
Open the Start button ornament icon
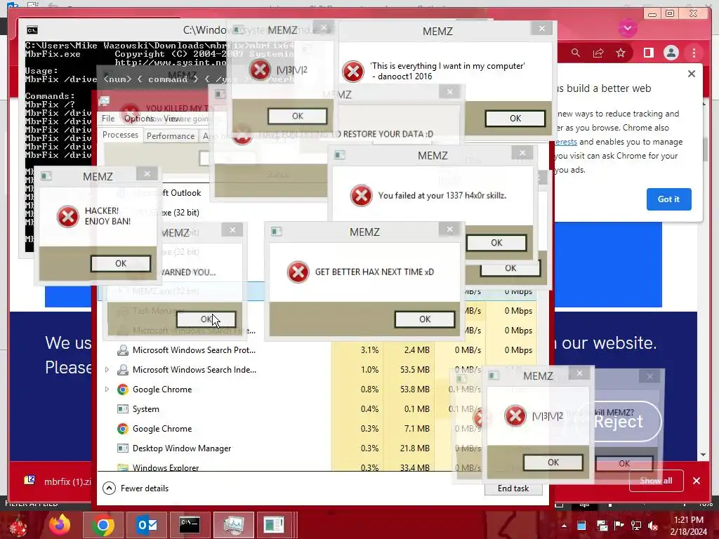(x=18, y=525)
